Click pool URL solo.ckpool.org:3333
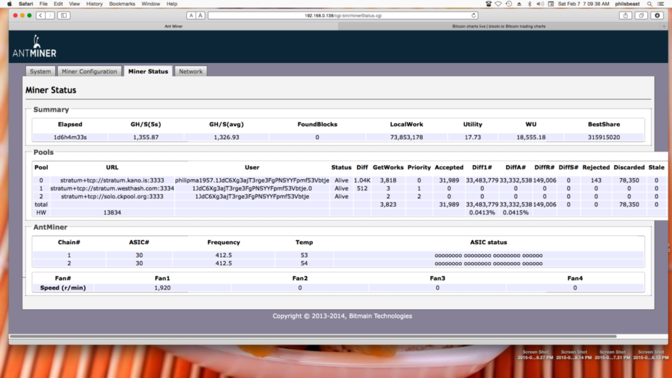Screen dimensions: 672x378 (x=112, y=196)
